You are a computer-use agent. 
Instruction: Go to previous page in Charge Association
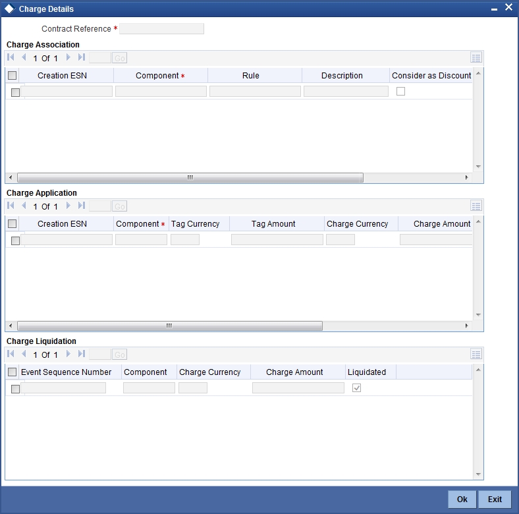pos(24,57)
